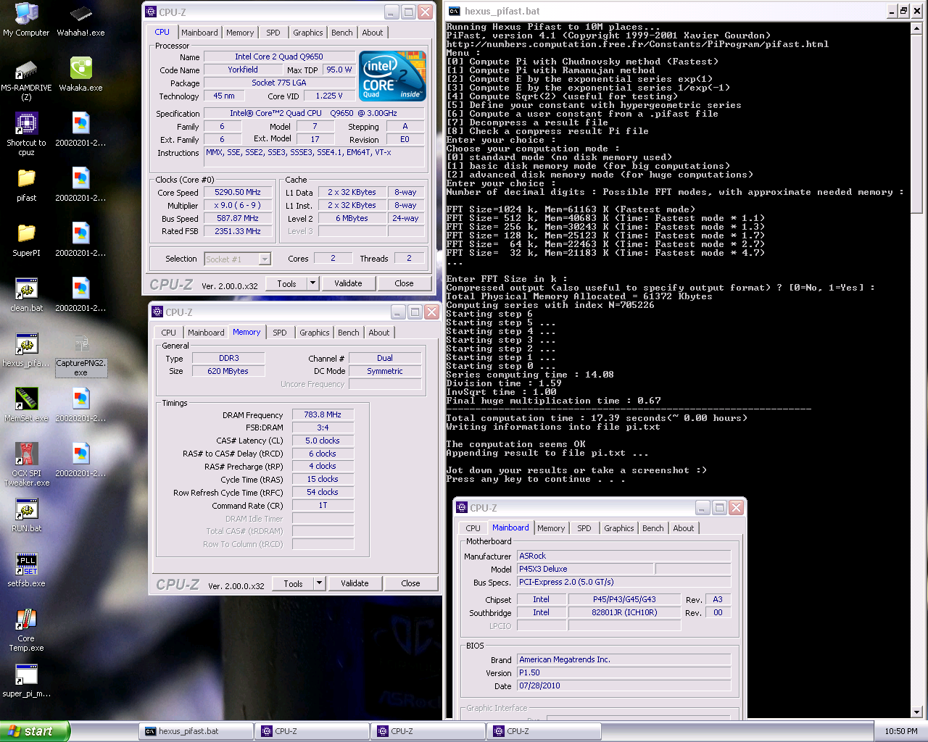Click the console scrollbar up arrow

click(916, 28)
